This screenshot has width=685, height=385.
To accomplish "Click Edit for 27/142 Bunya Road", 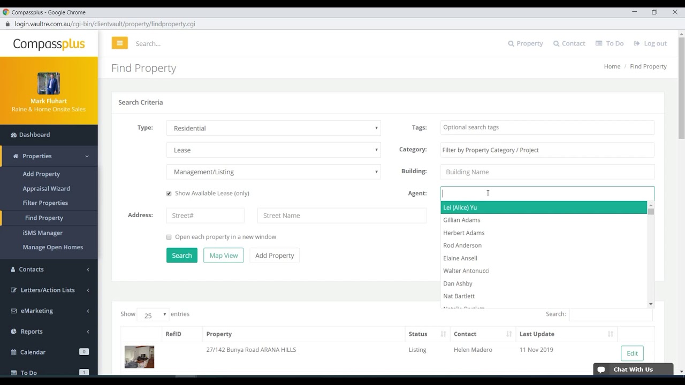I will point(632,353).
